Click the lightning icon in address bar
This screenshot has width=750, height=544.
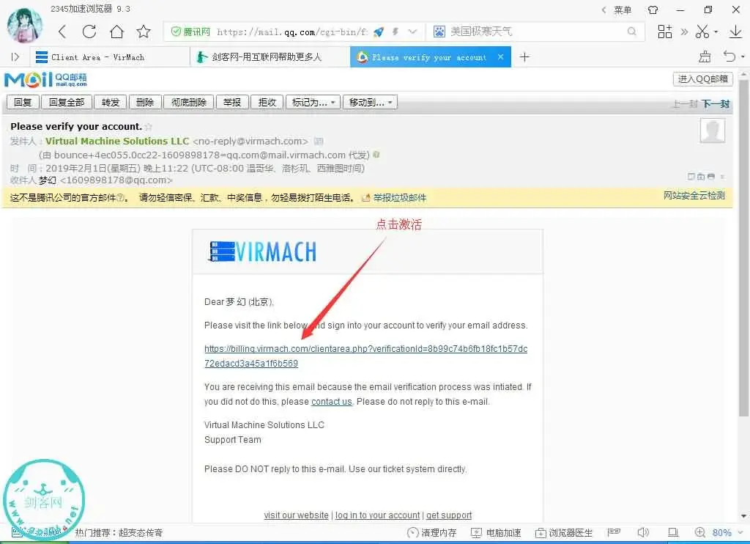pos(395,32)
